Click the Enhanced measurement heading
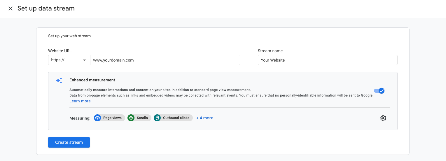This screenshot has width=446, height=161. pos(92,80)
